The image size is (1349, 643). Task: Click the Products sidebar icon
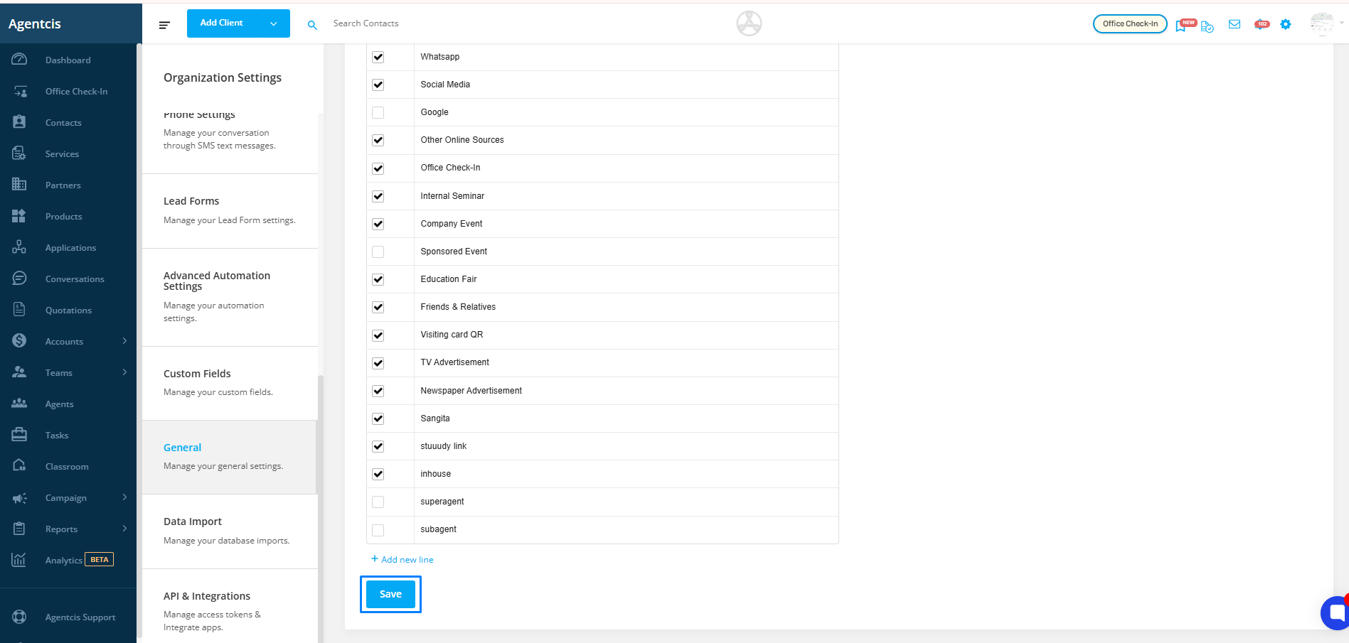pos(19,216)
